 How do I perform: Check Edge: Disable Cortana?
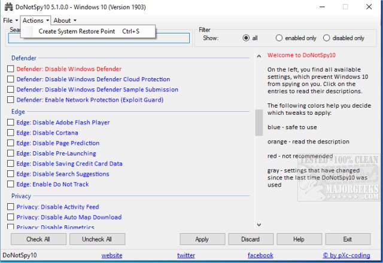11,133
